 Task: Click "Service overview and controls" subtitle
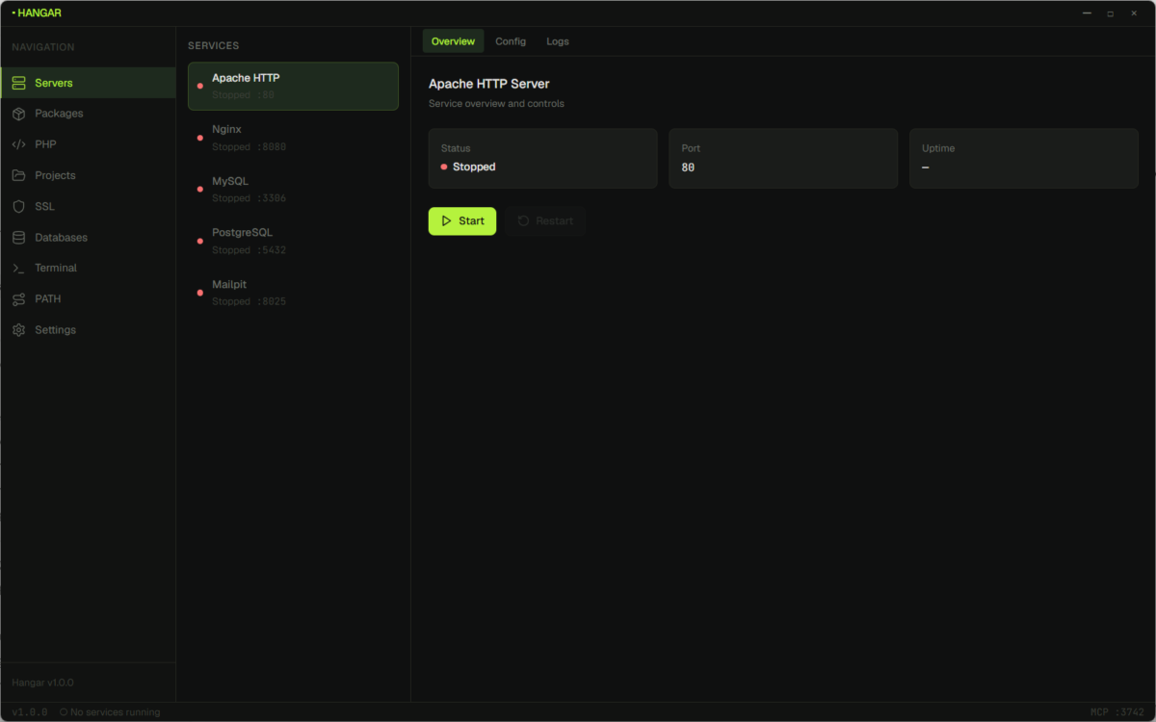[x=496, y=104]
